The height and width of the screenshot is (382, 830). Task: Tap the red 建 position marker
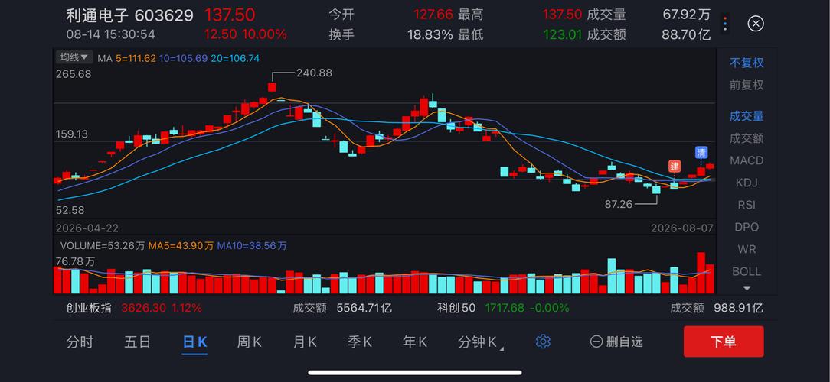coord(675,166)
